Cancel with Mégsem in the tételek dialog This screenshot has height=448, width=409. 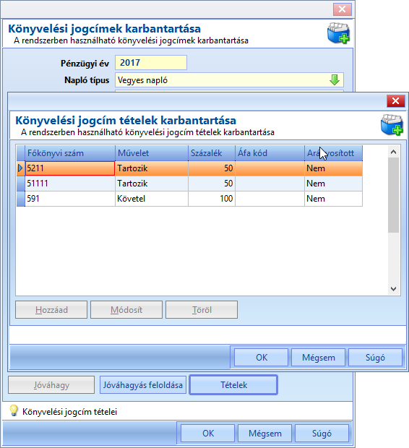[318, 358]
